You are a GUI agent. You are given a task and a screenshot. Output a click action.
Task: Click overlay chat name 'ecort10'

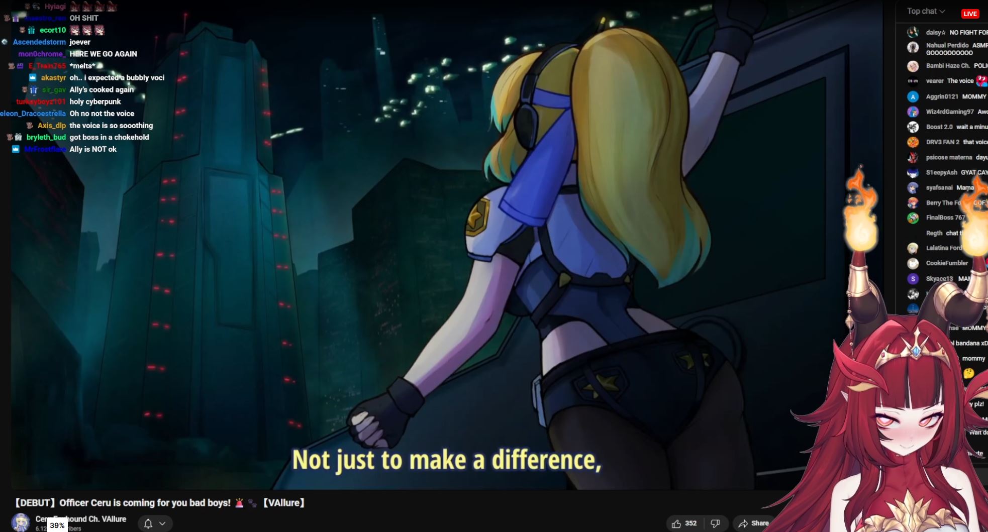[x=53, y=30]
